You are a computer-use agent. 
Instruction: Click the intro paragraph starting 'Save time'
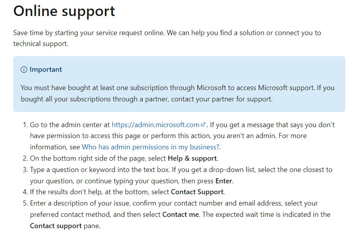point(167,38)
